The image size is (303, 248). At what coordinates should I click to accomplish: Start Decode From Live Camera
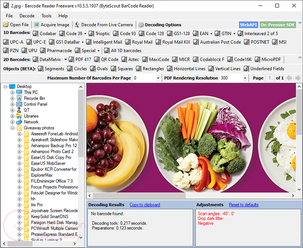click(x=104, y=25)
